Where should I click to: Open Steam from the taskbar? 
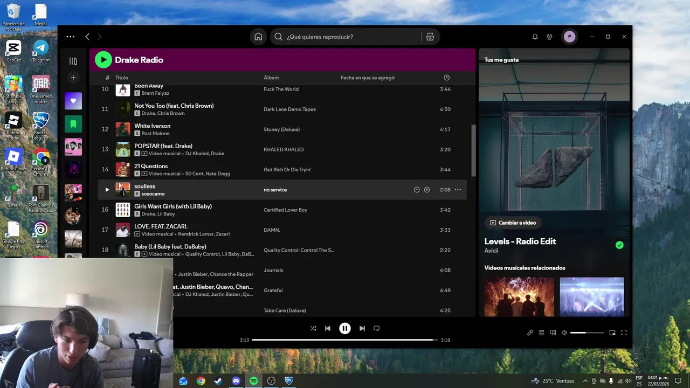tap(218, 381)
